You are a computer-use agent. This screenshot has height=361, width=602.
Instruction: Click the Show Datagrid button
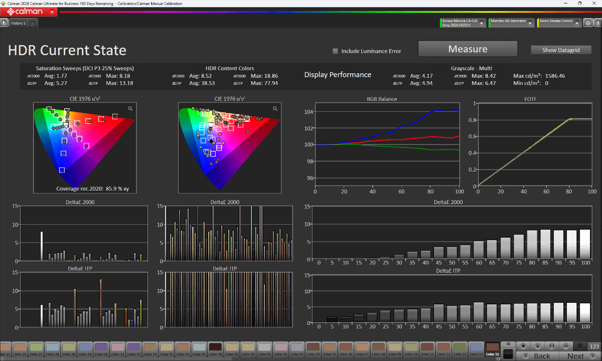[x=561, y=50]
